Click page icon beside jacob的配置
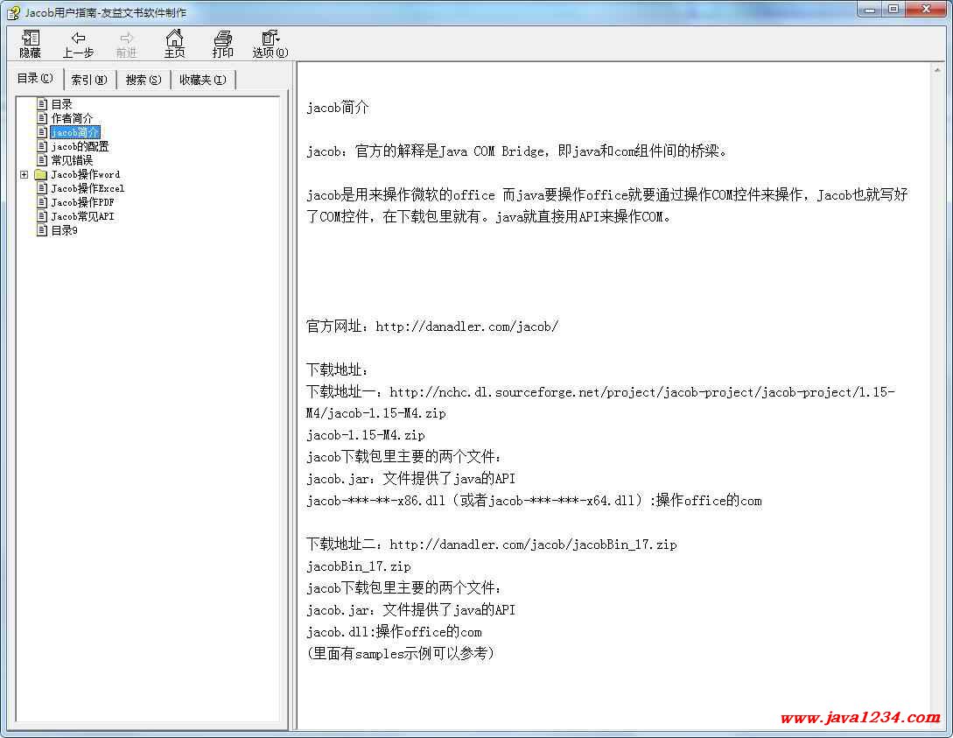The width and height of the screenshot is (953, 738). click(42, 146)
